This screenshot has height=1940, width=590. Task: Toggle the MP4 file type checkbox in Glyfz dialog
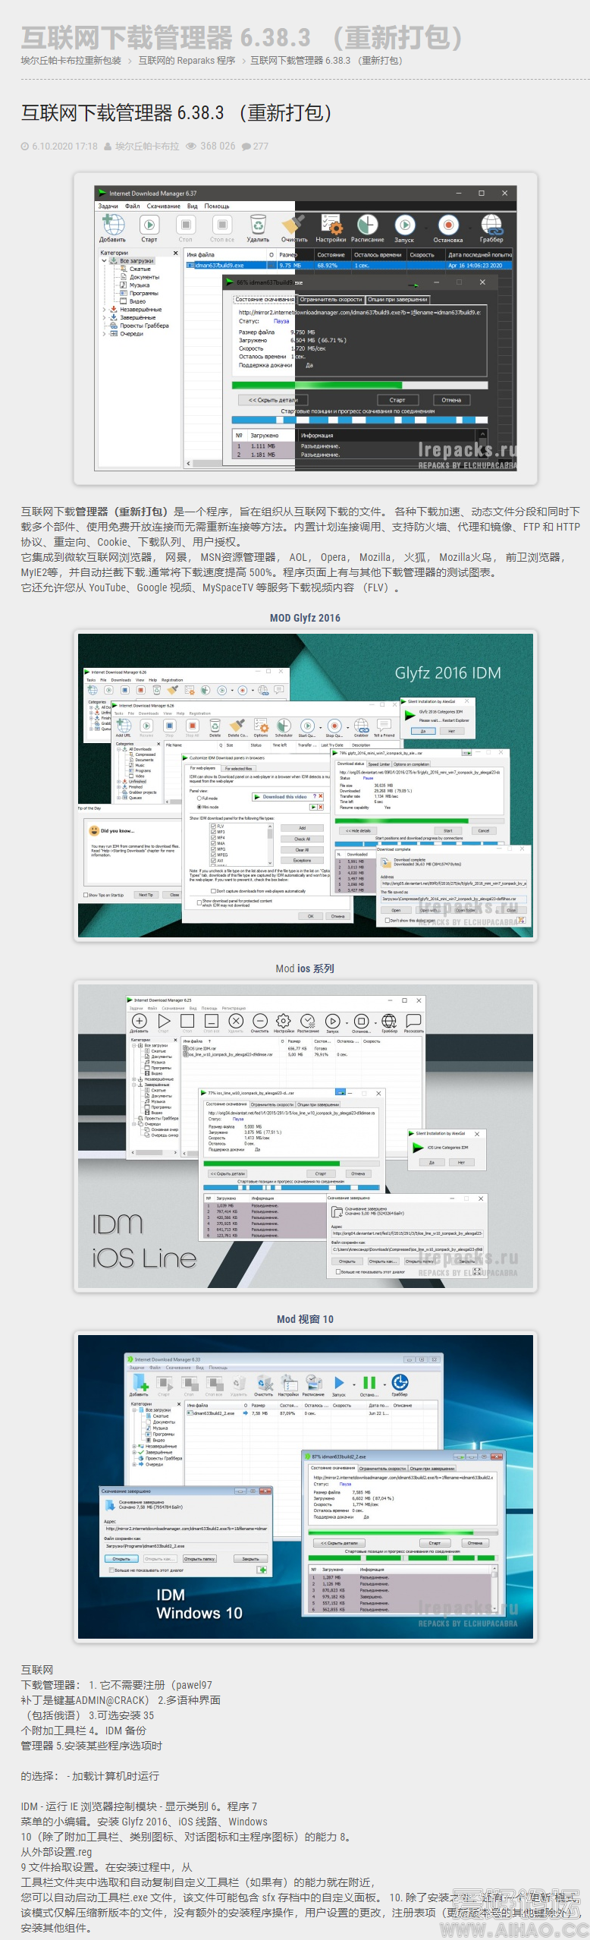click(x=213, y=838)
